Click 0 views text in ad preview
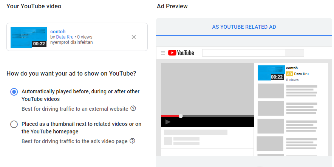The width and height of the screenshot is (334, 167). point(292,80)
